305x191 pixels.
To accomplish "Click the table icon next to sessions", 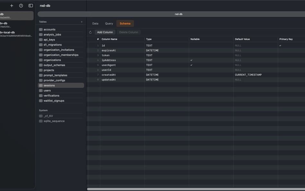I will tap(41, 85).
